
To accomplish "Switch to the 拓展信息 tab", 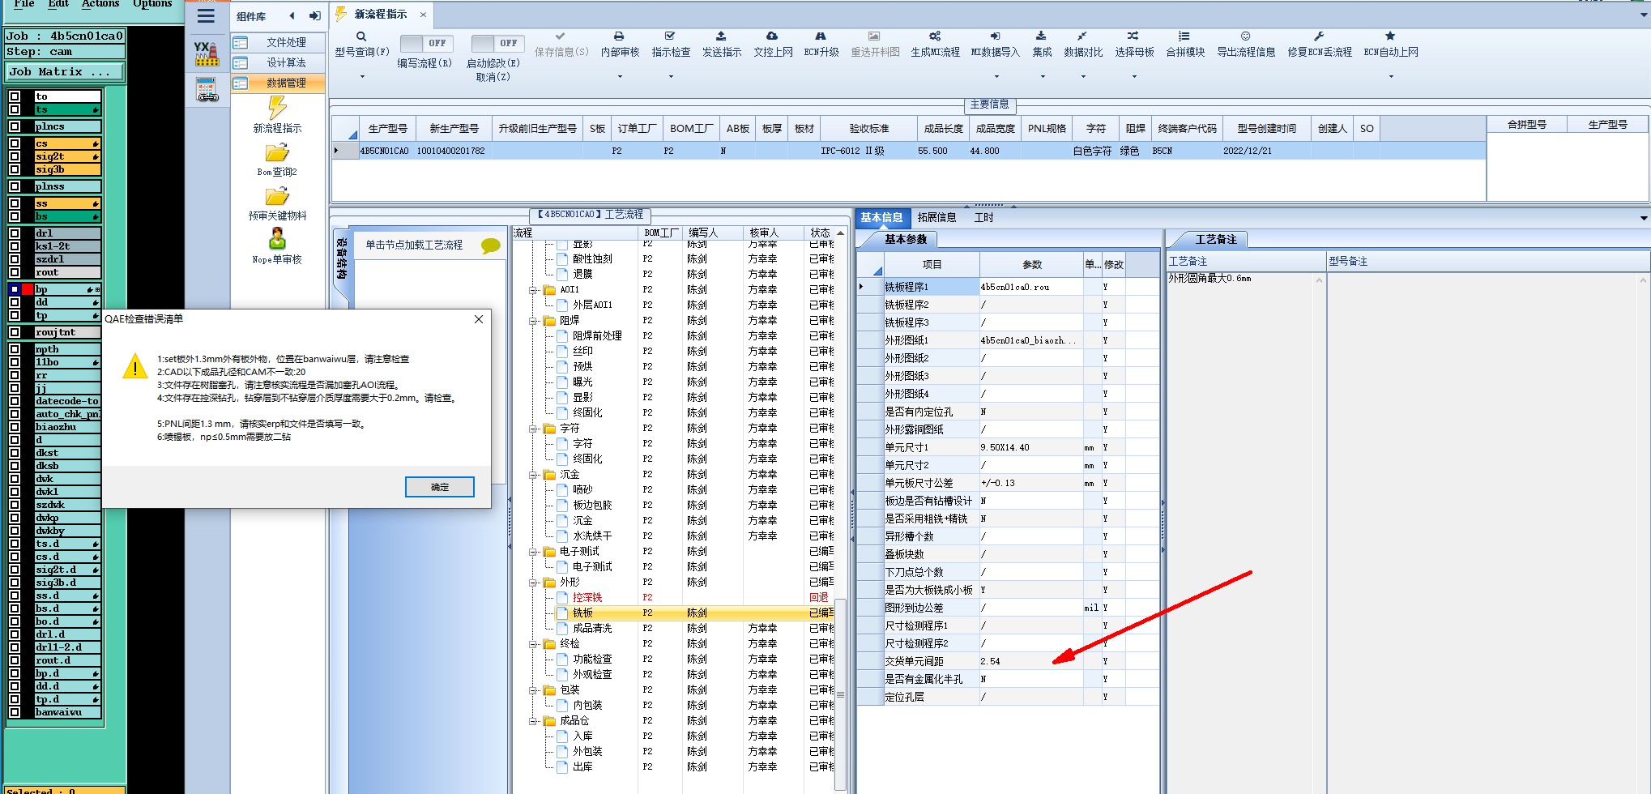I will point(936,217).
